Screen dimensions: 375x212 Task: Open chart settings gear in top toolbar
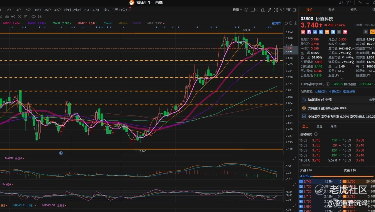246,10
